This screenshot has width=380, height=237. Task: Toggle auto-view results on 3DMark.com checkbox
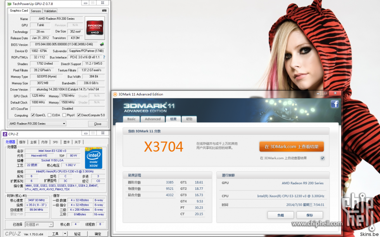(x=323, y=158)
